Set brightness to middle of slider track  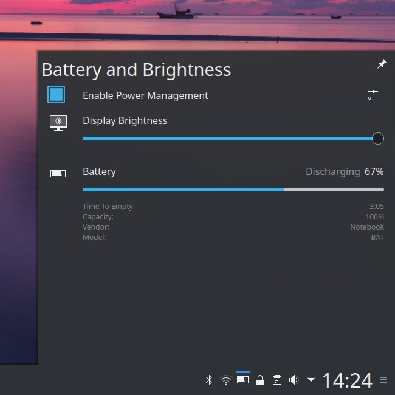(230, 139)
